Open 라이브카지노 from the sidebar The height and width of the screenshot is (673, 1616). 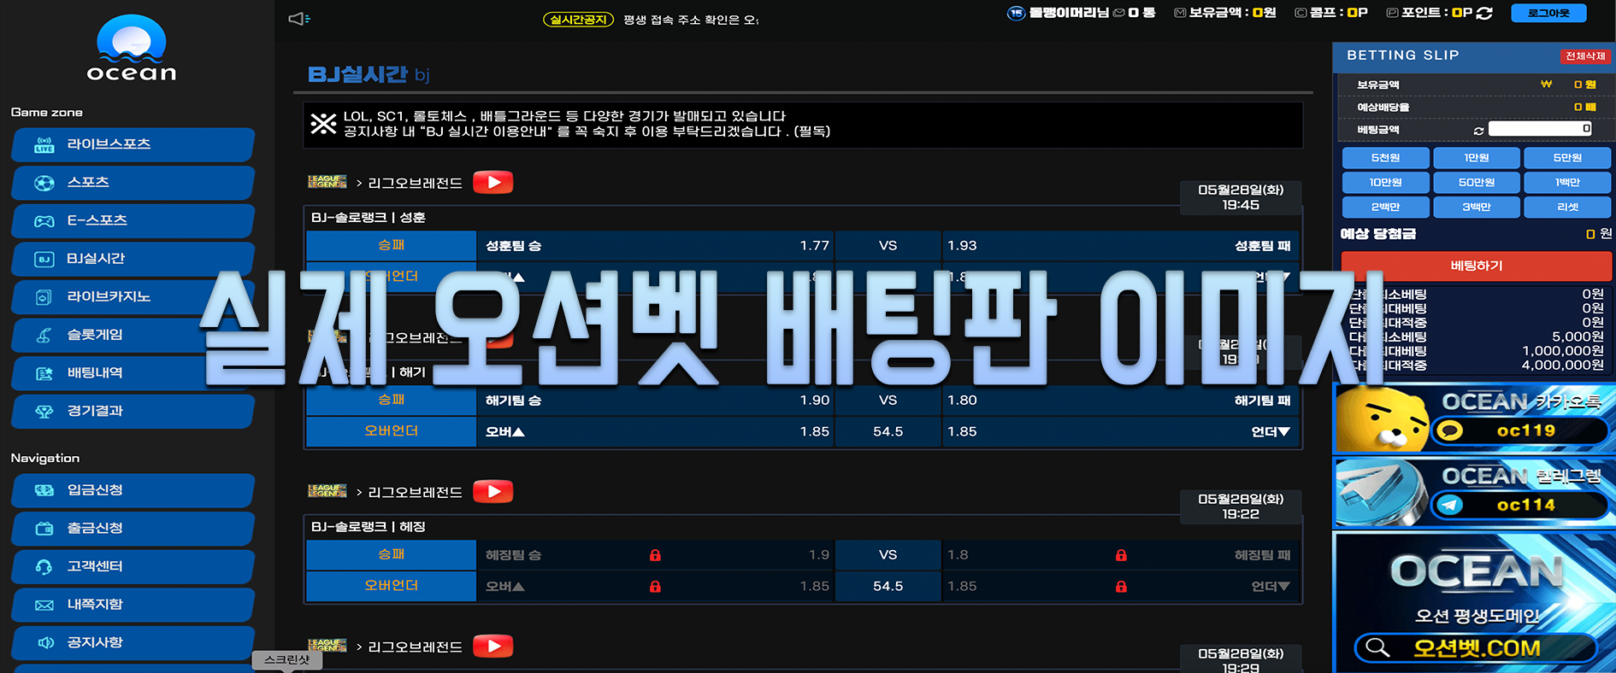133,296
